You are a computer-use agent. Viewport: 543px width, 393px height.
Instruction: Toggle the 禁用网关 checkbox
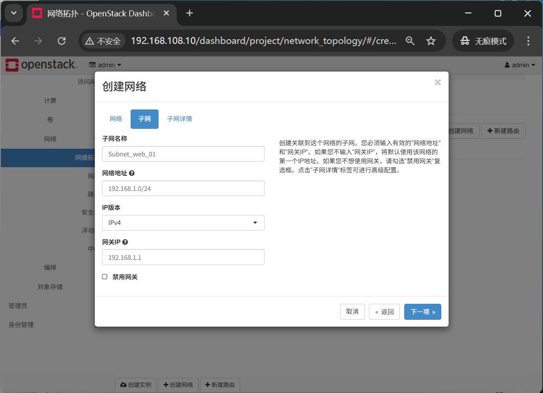105,277
